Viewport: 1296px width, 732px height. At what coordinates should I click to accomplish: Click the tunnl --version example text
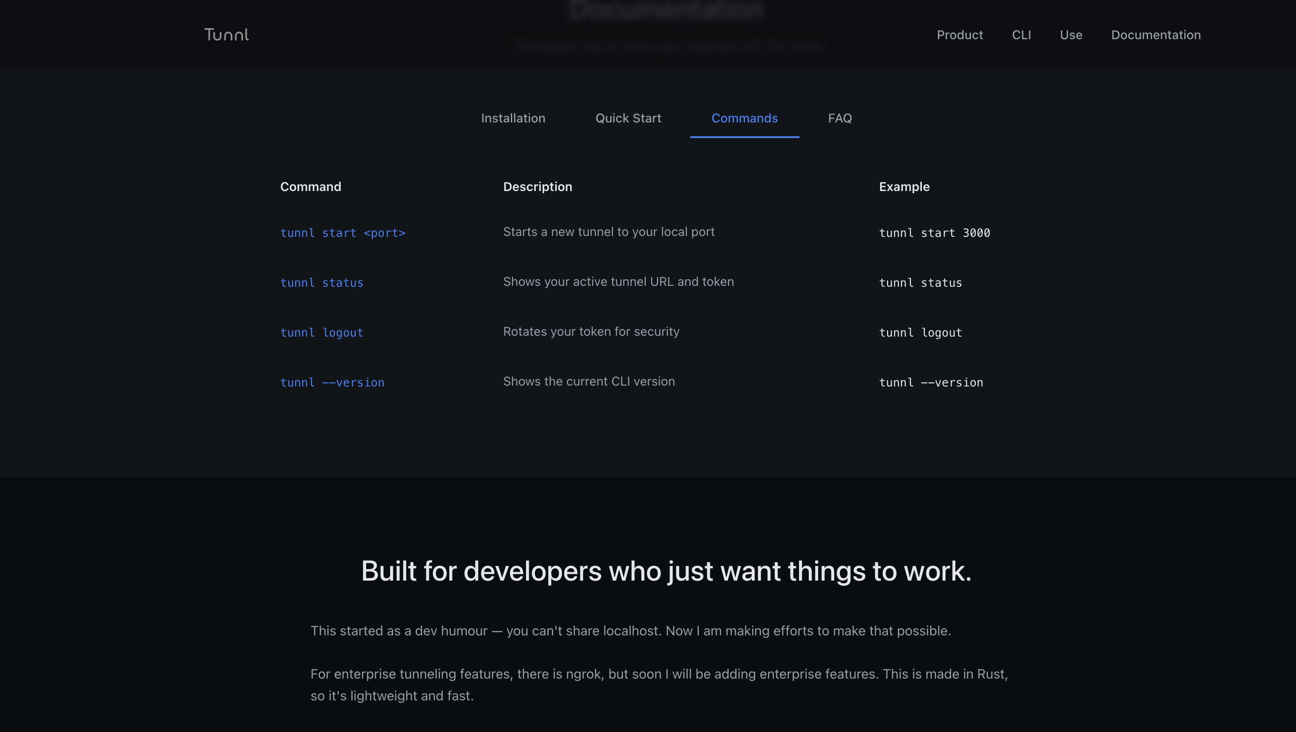point(930,382)
